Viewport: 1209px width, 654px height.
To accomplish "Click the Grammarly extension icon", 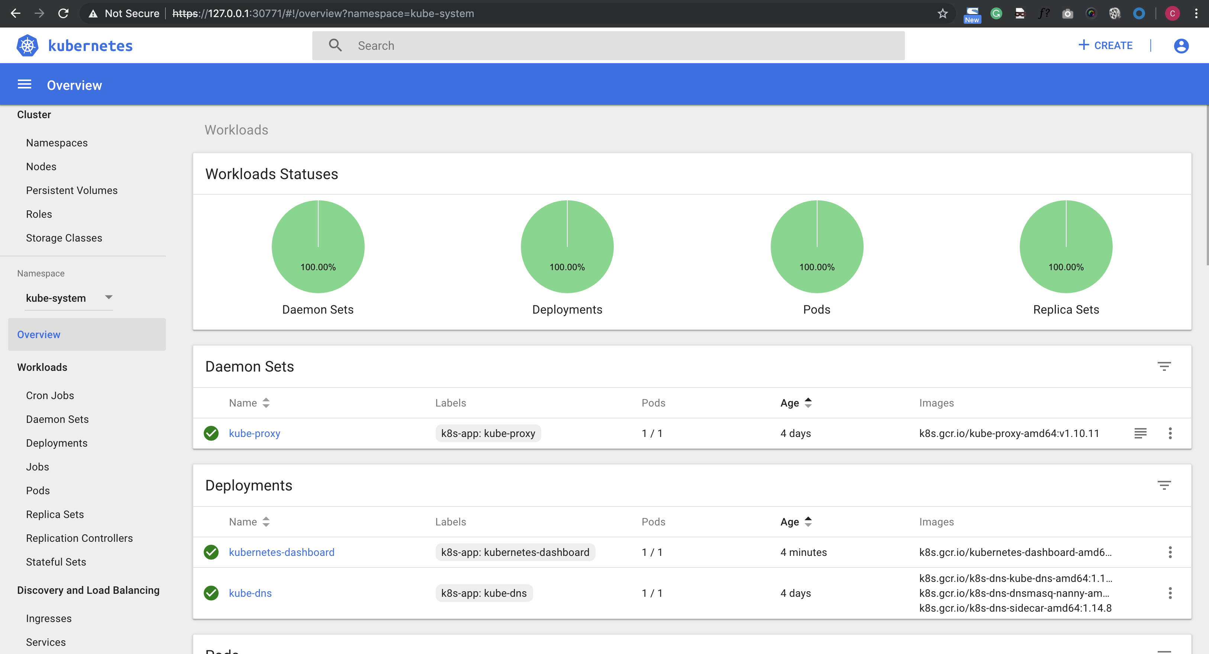I will [x=996, y=13].
